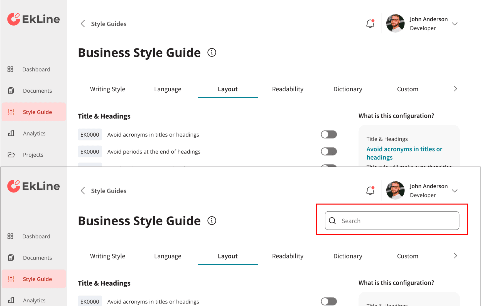Open Dictionary tab in upper screenshot
The width and height of the screenshot is (481, 306).
click(348, 89)
